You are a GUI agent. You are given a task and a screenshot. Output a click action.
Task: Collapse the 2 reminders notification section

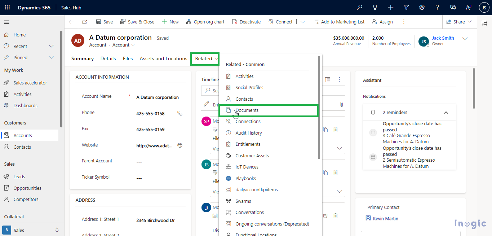[x=446, y=113]
